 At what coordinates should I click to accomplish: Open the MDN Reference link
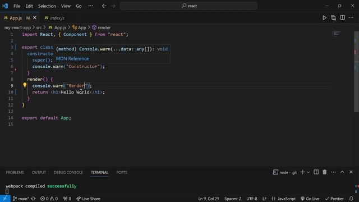coord(72,58)
